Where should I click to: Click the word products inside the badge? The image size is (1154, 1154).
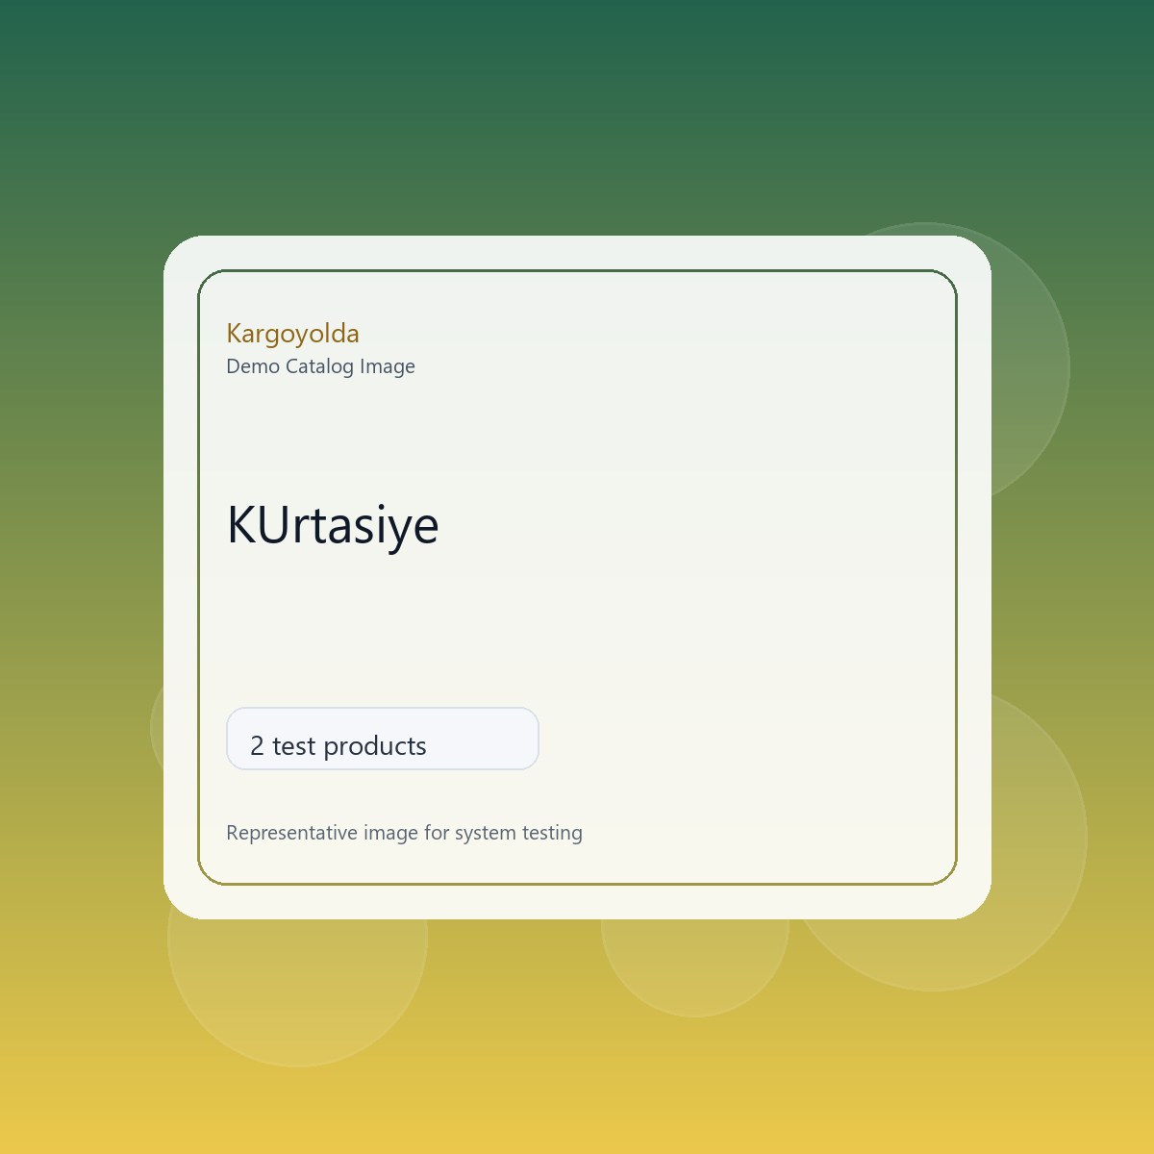pyautogui.click(x=375, y=747)
